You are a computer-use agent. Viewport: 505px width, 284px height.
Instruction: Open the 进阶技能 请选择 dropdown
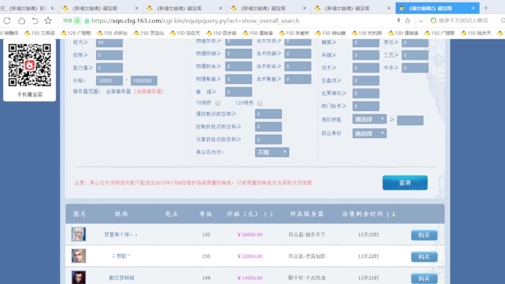click(369, 119)
